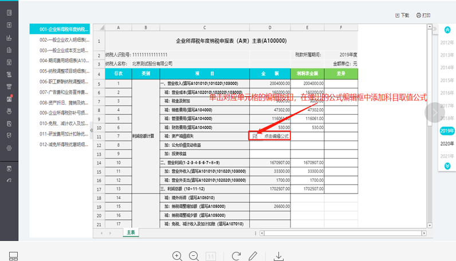Screen dimensions: 456x261
Task: Select column header D
Action: pyautogui.click(x=270, y=27)
